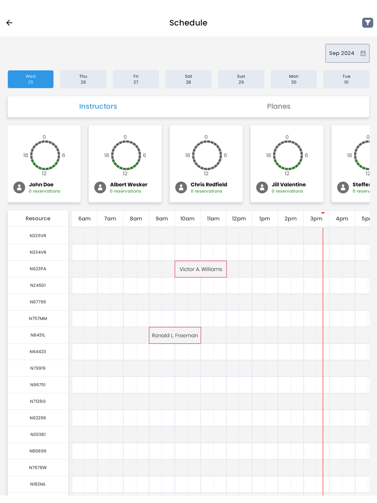Click Albert Wesker's avatar icon
377x503 pixels.
click(x=100, y=187)
